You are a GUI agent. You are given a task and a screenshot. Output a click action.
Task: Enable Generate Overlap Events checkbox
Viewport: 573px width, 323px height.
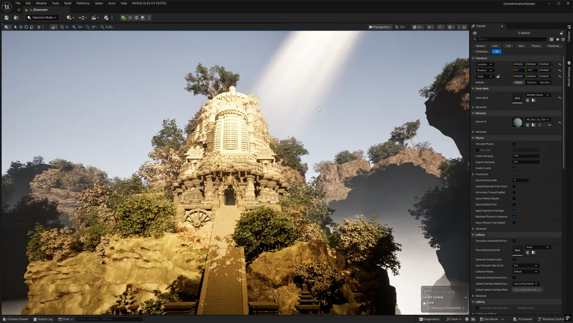click(514, 259)
